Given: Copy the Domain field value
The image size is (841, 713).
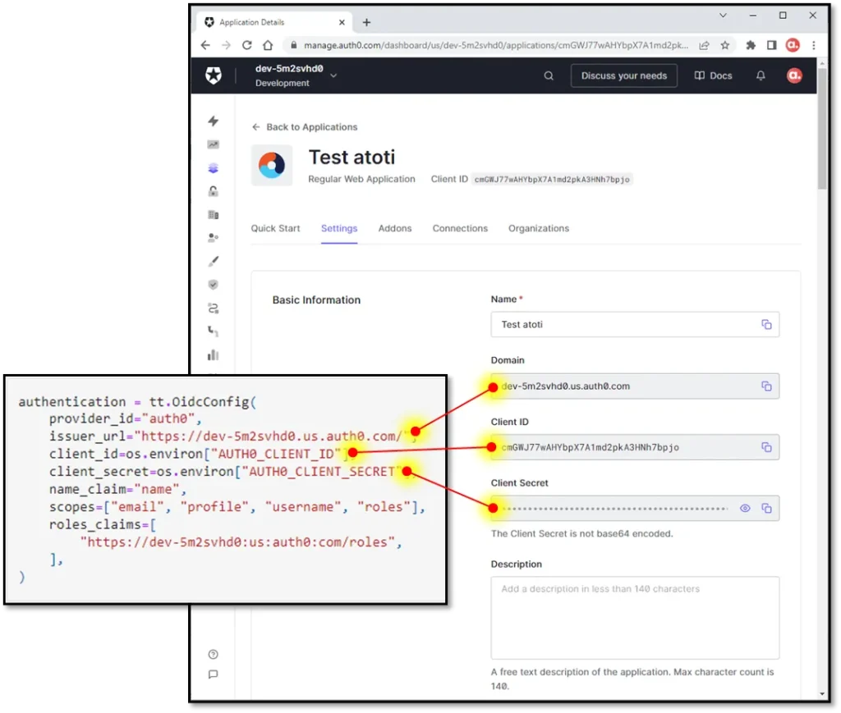Looking at the screenshot, I should pos(766,386).
